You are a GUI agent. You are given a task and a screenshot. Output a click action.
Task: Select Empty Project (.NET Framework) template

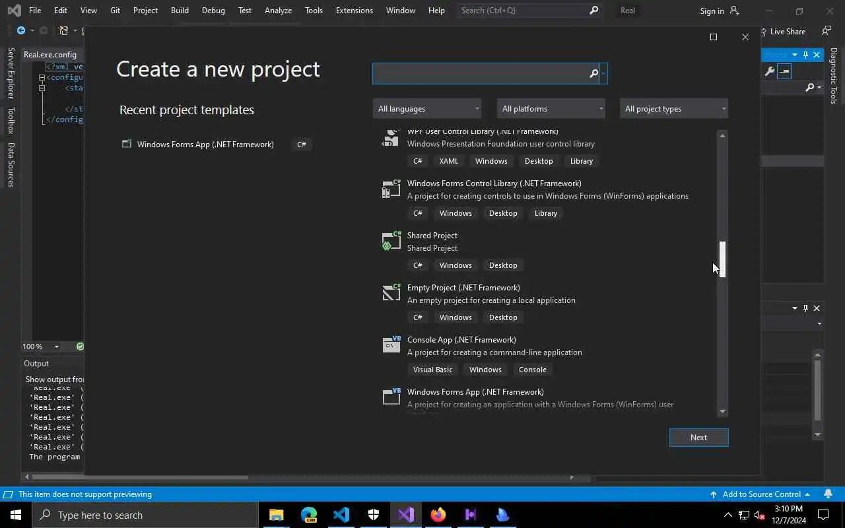[x=463, y=288]
